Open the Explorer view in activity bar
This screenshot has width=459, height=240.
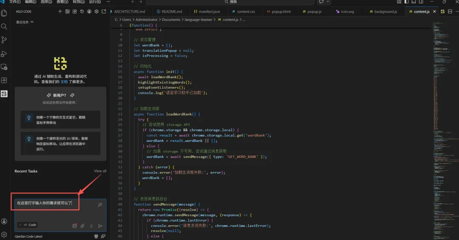[x=4, y=13]
